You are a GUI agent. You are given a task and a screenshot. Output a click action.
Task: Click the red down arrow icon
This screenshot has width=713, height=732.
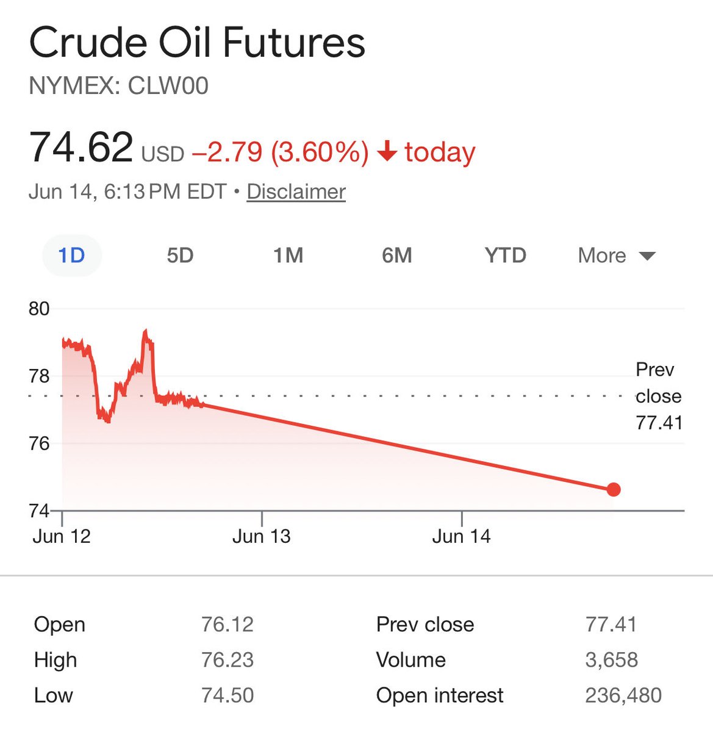click(x=387, y=151)
